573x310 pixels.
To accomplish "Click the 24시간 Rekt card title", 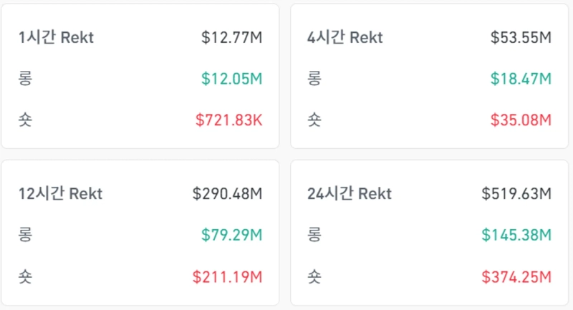I will tap(349, 193).
